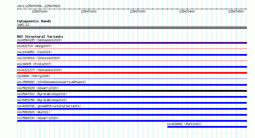Select the blue nsv4069746 gnomAD bar
The width and height of the screenshot is (255, 138).
coord(132,109)
